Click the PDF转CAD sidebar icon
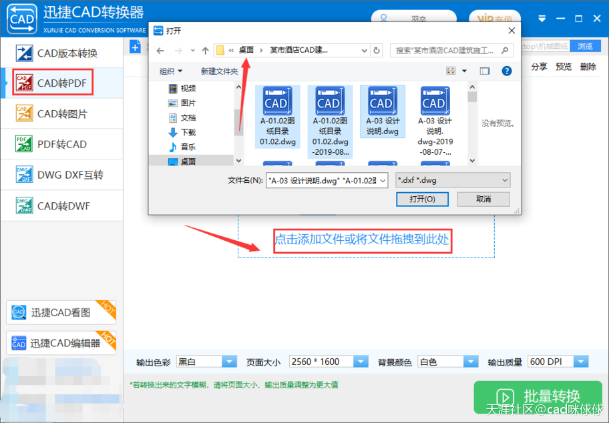 click(24, 144)
